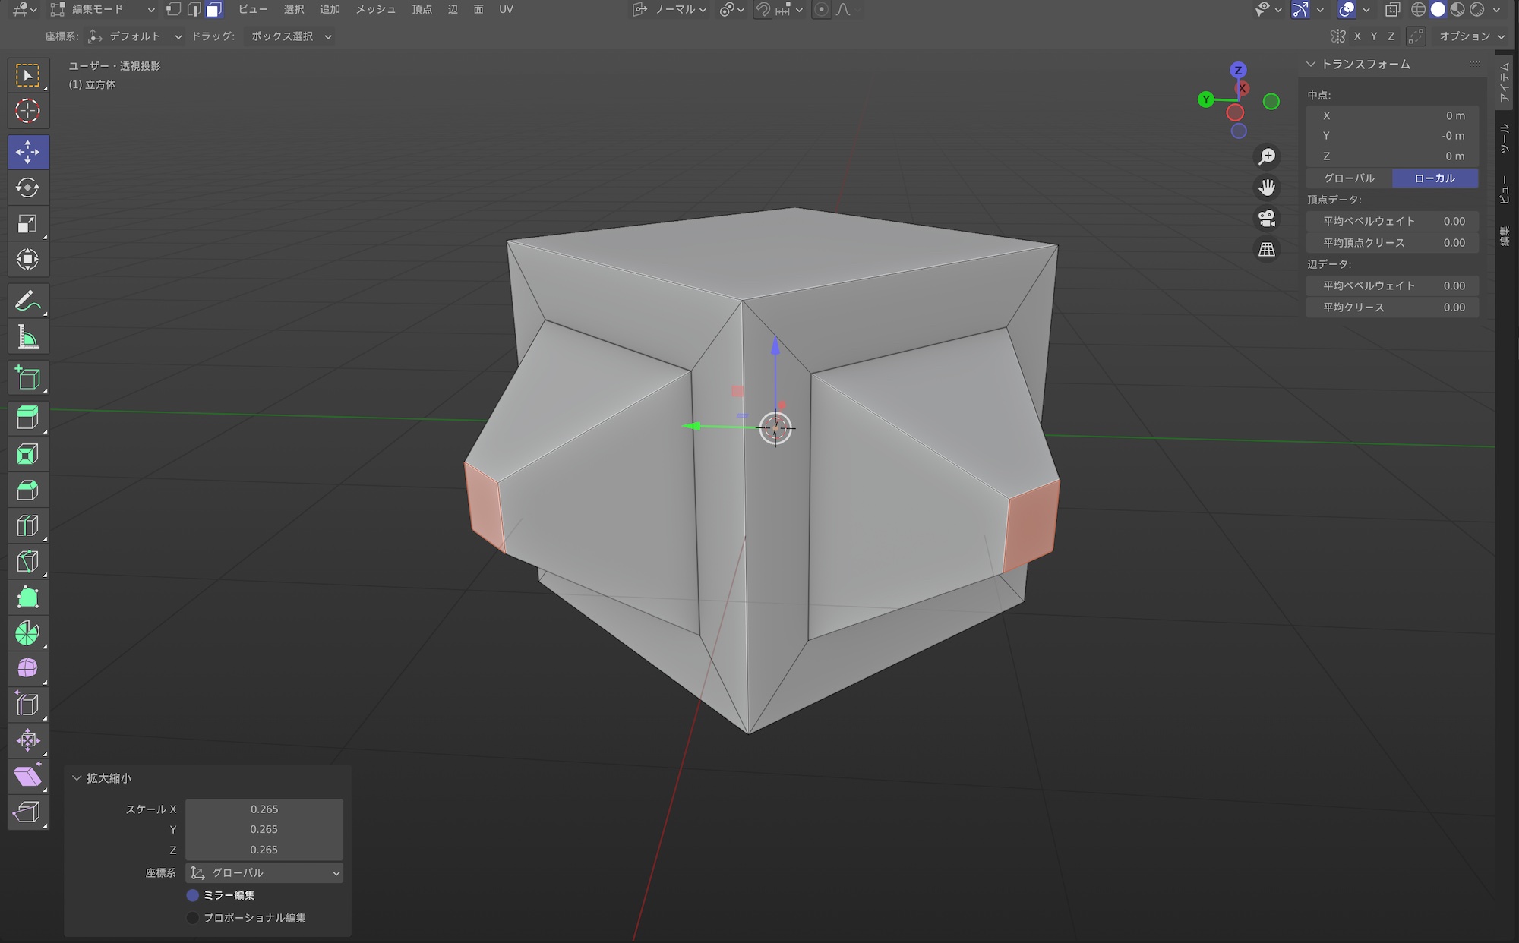
Task: Click the Scale X value field
Action: coord(264,809)
